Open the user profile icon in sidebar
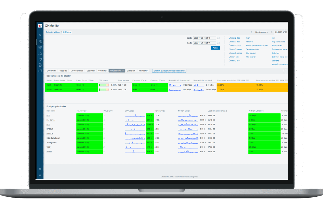The height and width of the screenshot is (199, 323). (x=40, y=169)
